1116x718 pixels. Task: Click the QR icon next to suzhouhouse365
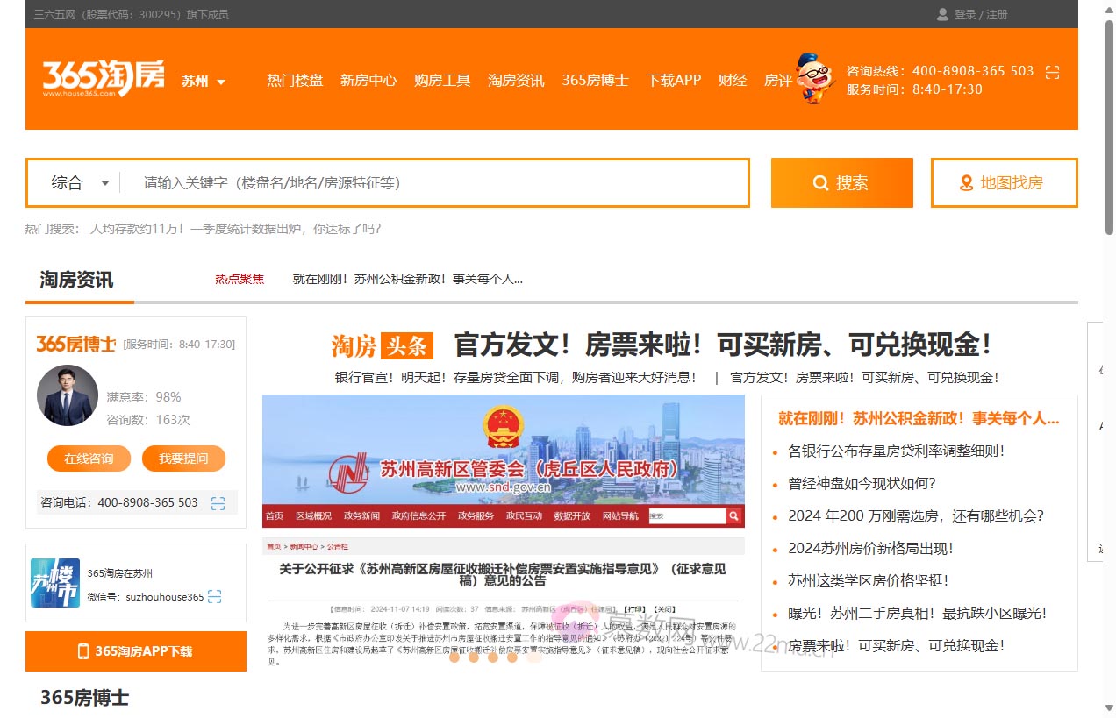pos(215,597)
